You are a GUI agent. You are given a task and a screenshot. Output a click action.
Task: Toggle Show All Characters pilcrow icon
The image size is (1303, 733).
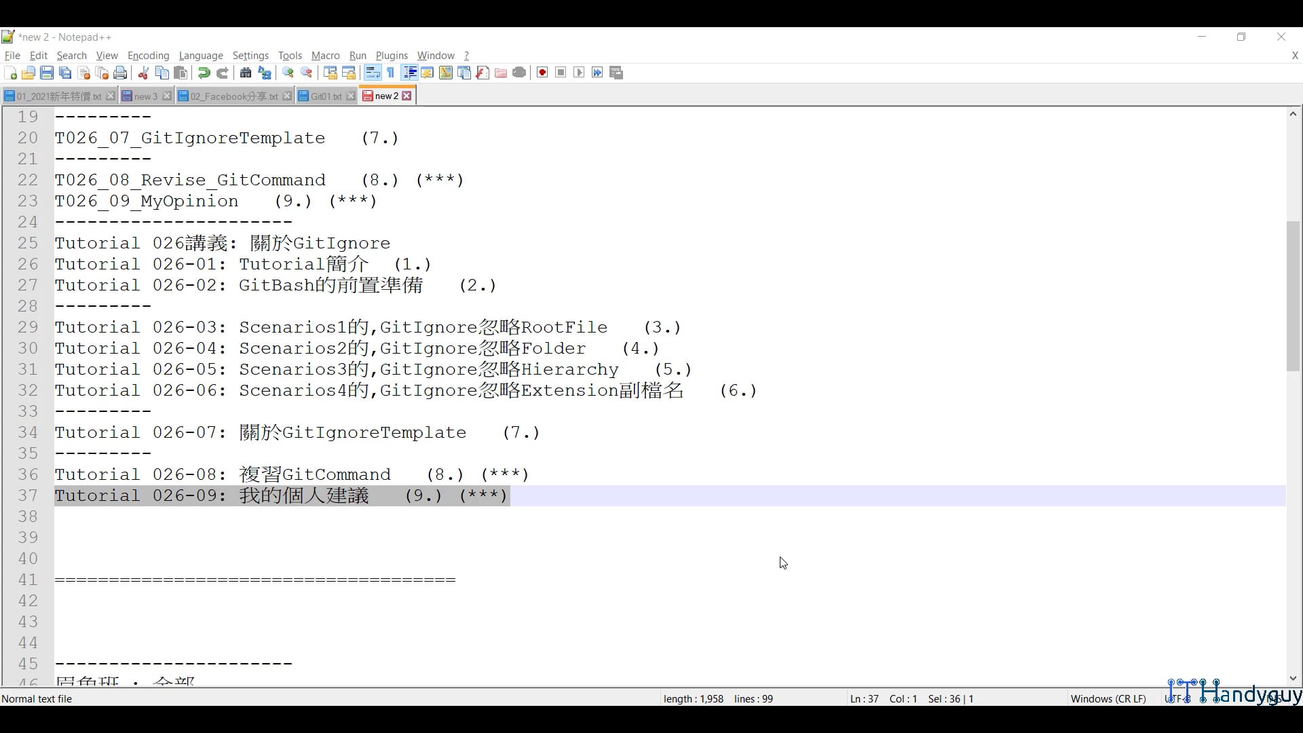(391, 73)
